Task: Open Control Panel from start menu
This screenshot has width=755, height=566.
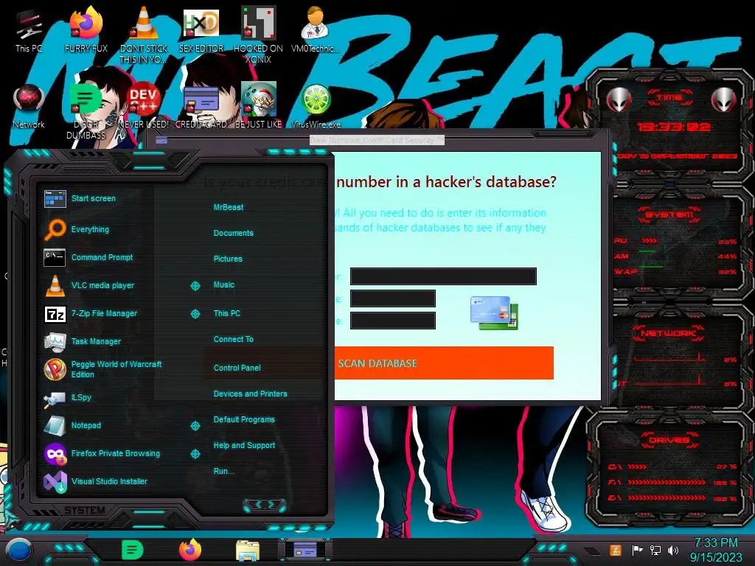Action: point(237,368)
